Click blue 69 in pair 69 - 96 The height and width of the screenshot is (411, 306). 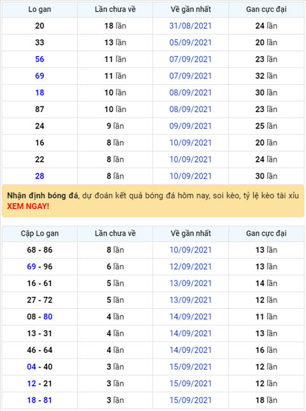click(31, 267)
